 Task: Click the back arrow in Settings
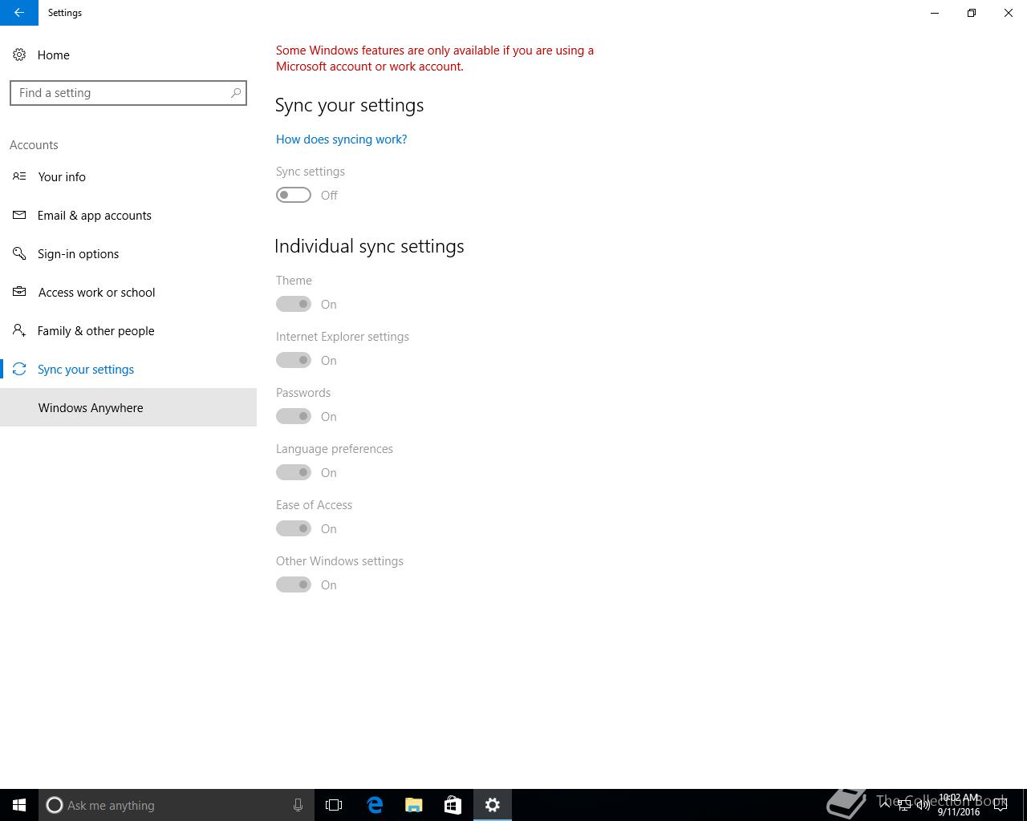19,13
